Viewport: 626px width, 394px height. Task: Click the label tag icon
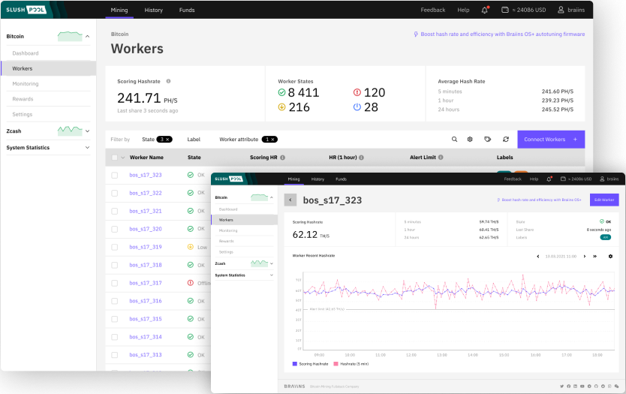tap(487, 140)
